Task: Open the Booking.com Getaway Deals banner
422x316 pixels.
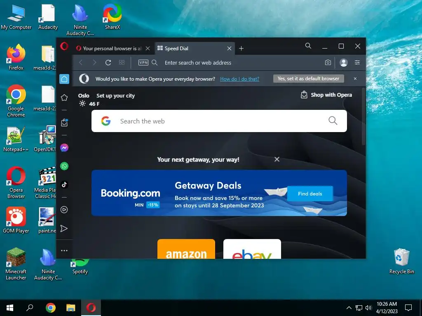Action: tap(219, 193)
